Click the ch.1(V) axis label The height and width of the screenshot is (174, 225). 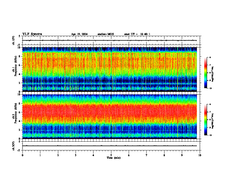point(13,40)
